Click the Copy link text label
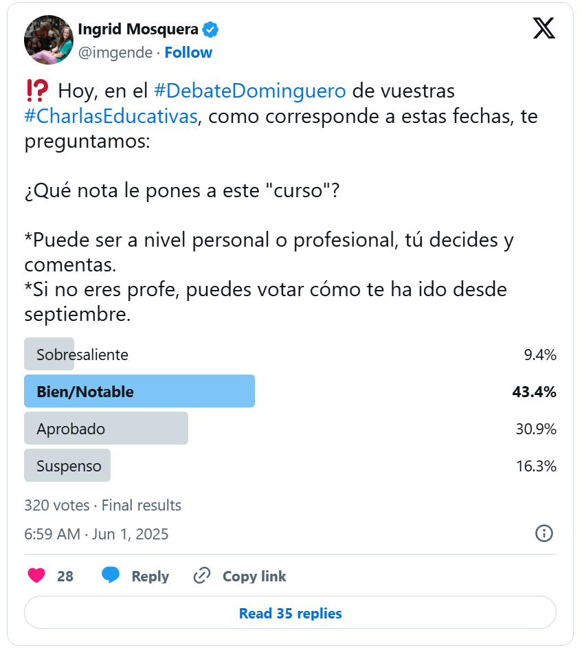The width and height of the screenshot is (582, 648). [254, 576]
